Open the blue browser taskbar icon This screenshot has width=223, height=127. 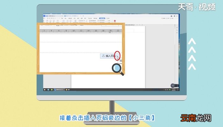(48, 90)
